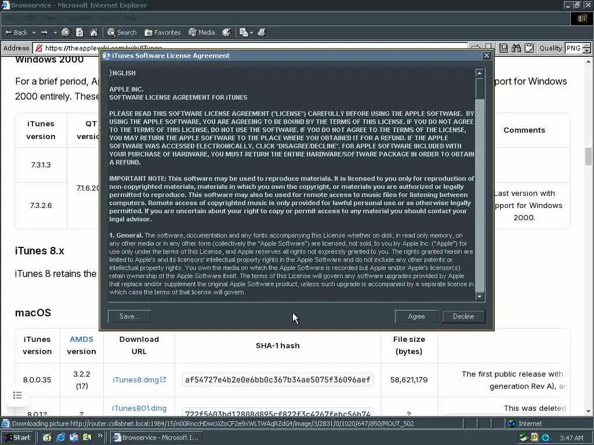Click the external link icon after iTunes8.dmg
The width and height of the screenshot is (594, 445).
click(163, 379)
